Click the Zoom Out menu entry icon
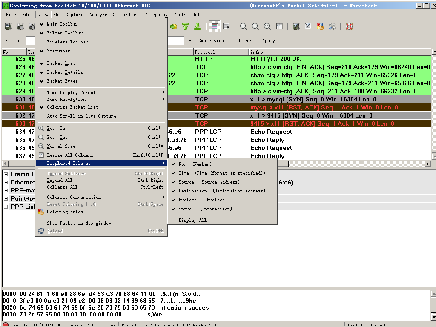This screenshot has width=436, height=327. (41, 137)
